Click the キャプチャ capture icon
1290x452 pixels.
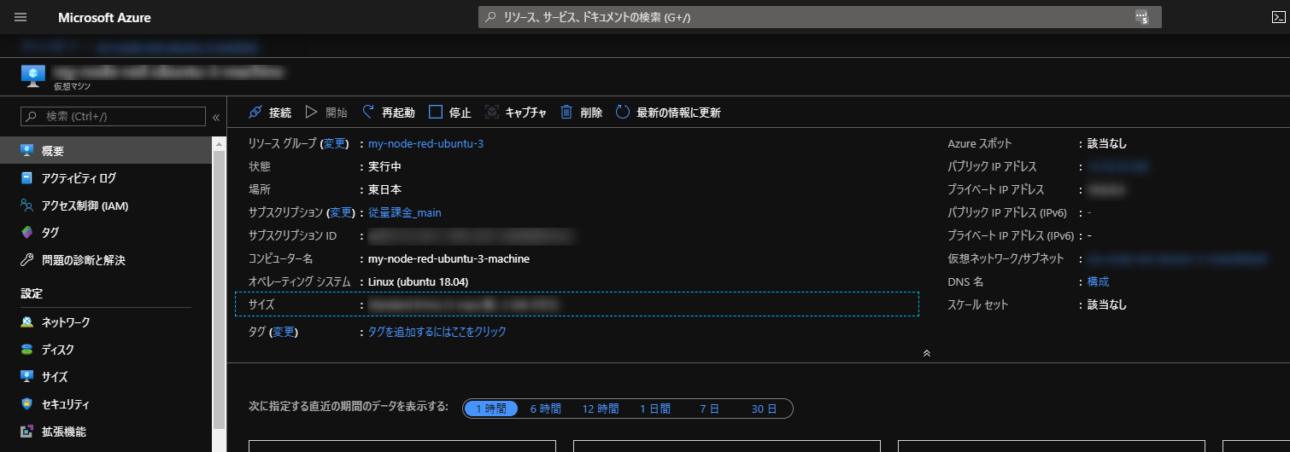tap(492, 113)
